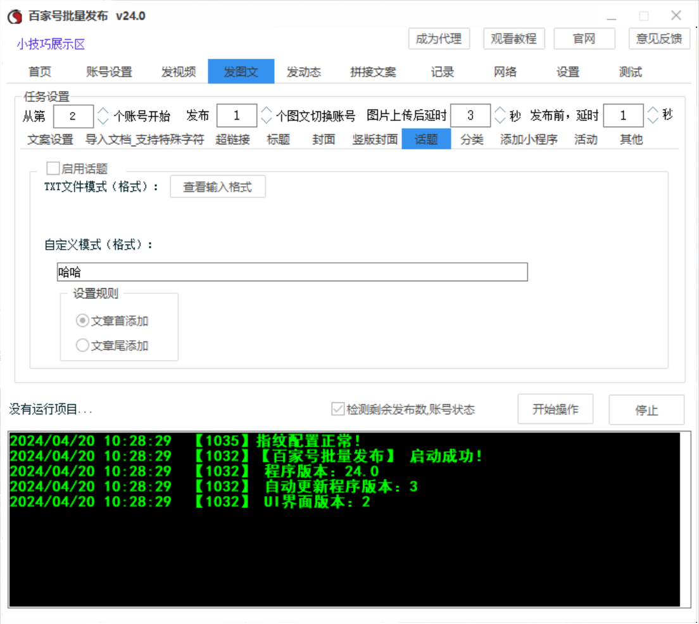Toggle 检测剩余发布数,账号状态 checkbox
699x624 pixels.
point(338,409)
